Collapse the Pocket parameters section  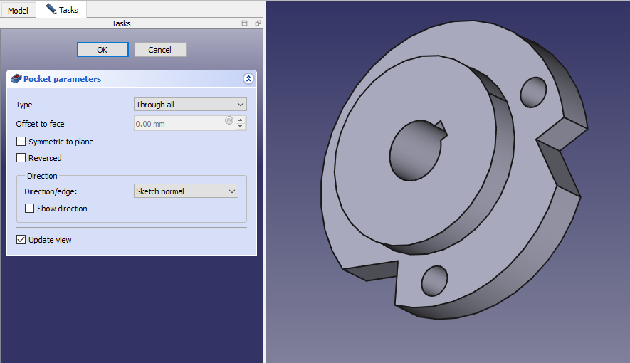coord(248,79)
